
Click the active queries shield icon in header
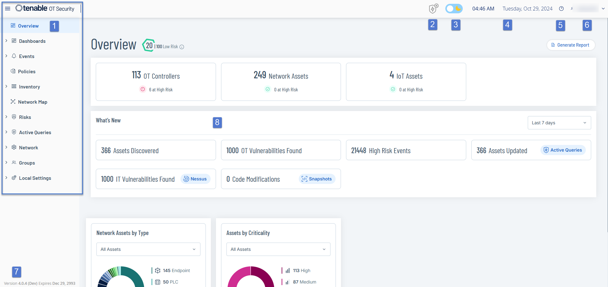(433, 9)
